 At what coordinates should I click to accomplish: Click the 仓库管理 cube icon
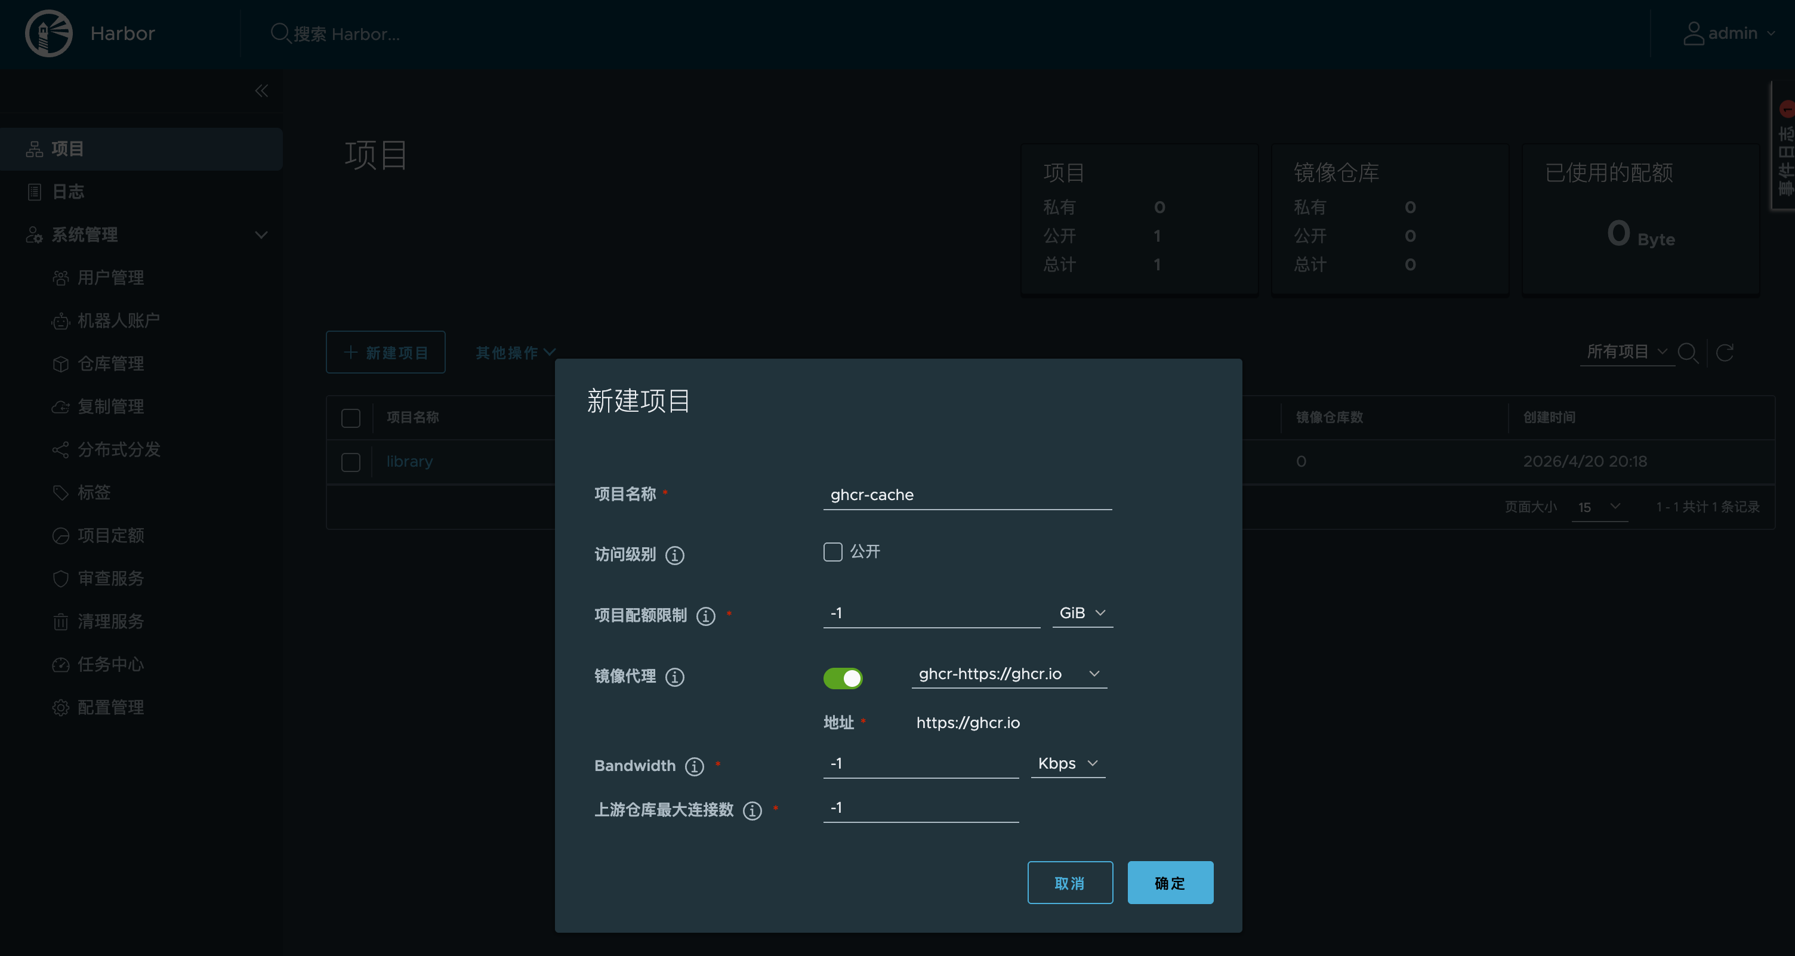(61, 364)
